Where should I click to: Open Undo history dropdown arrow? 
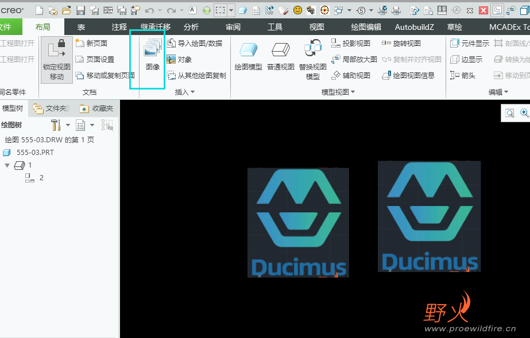(x=160, y=10)
